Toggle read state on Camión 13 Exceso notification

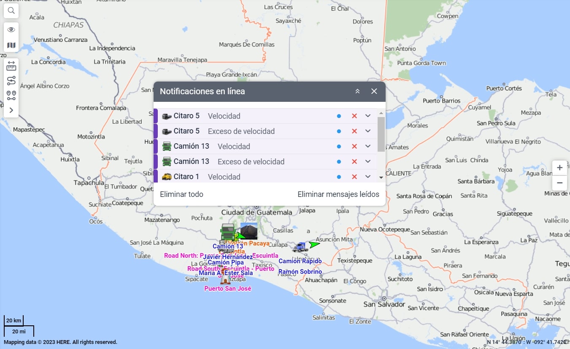click(x=339, y=161)
